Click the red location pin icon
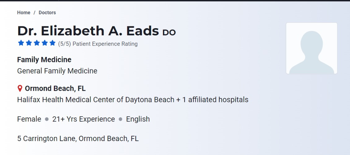This screenshot has width=350, height=155. [20, 89]
